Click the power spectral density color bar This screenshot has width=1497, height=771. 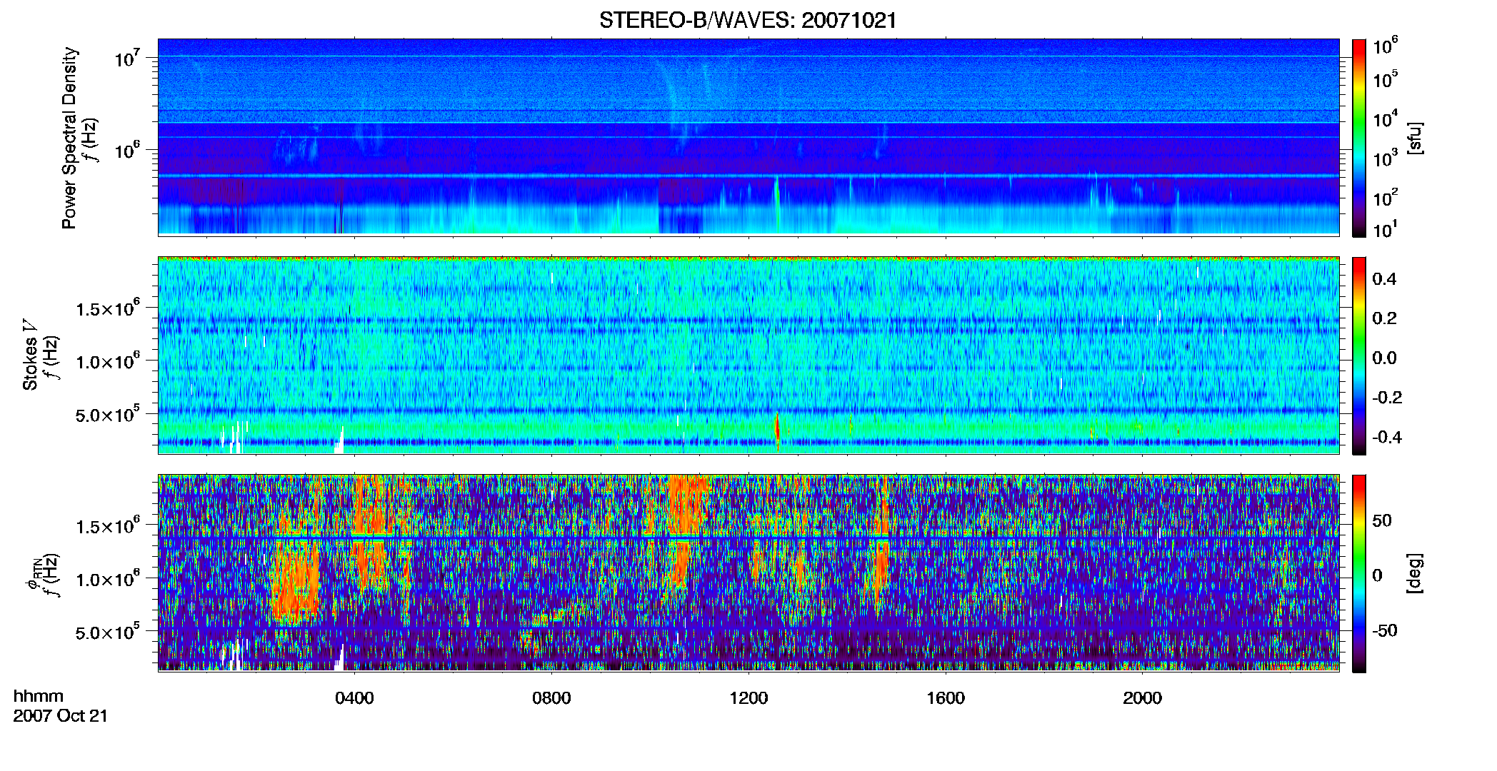1359,138
